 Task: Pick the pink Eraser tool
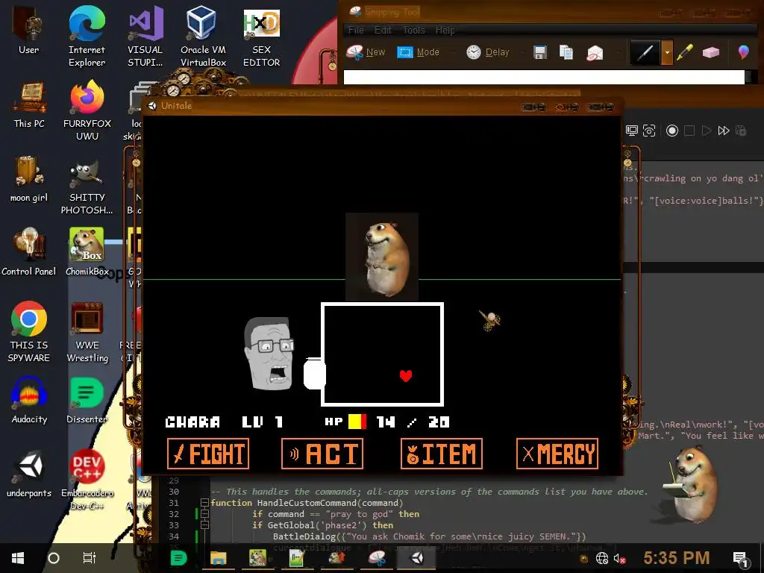point(711,51)
